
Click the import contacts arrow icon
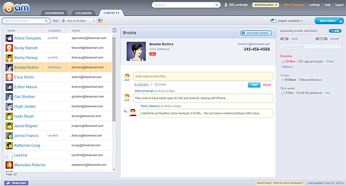click(x=273, y=21)
